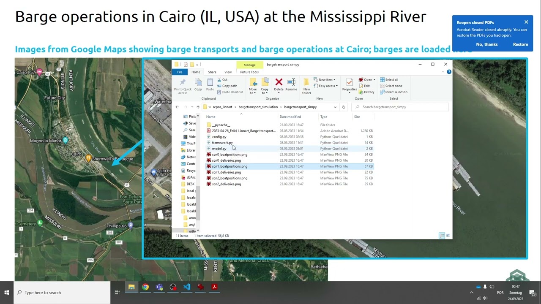Screen dimensions: 541x304
Task: Click Cut in the Clipboard group
Action: click(x=222, y=80)
